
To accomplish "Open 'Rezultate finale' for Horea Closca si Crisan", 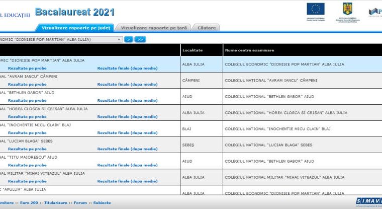I will tap(127, 117).
